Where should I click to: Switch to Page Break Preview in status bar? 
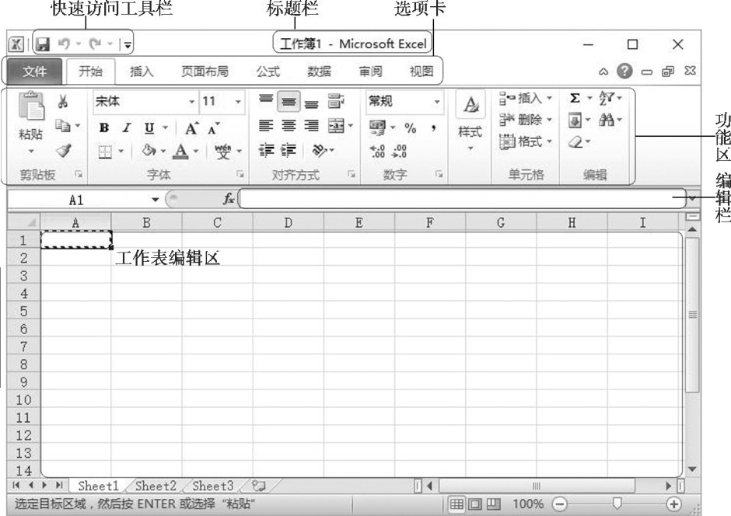[493, 504]
